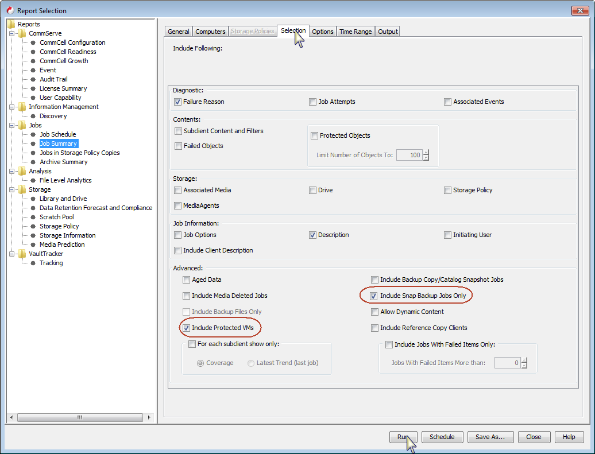Image resolution: width=595 pixels, height=454 pixels.
Task: Select Job Schedule in the tree
Action: pos(57,134)
